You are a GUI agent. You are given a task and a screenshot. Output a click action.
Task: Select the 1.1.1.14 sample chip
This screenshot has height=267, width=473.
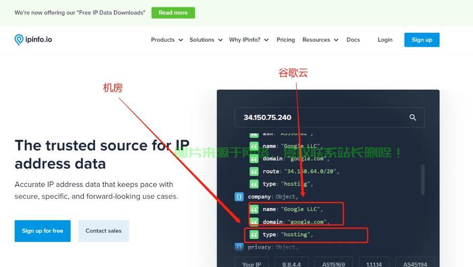pos(374,263)
